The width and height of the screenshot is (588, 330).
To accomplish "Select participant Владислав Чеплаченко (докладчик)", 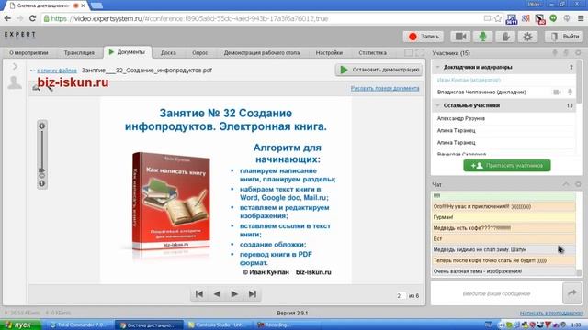I will (481, 92).
